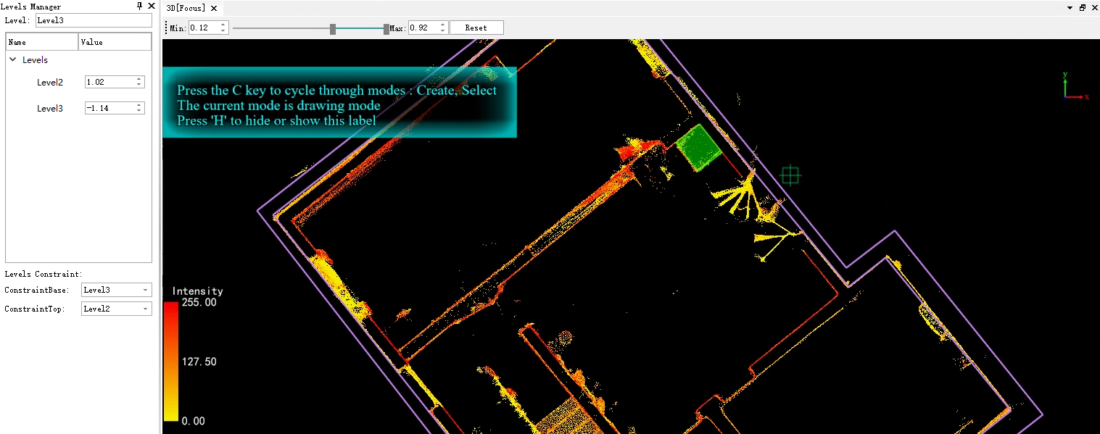Screen dimensions: 1100x434
Task: Pin the Levels Manager panel
Action: point(139,7)
